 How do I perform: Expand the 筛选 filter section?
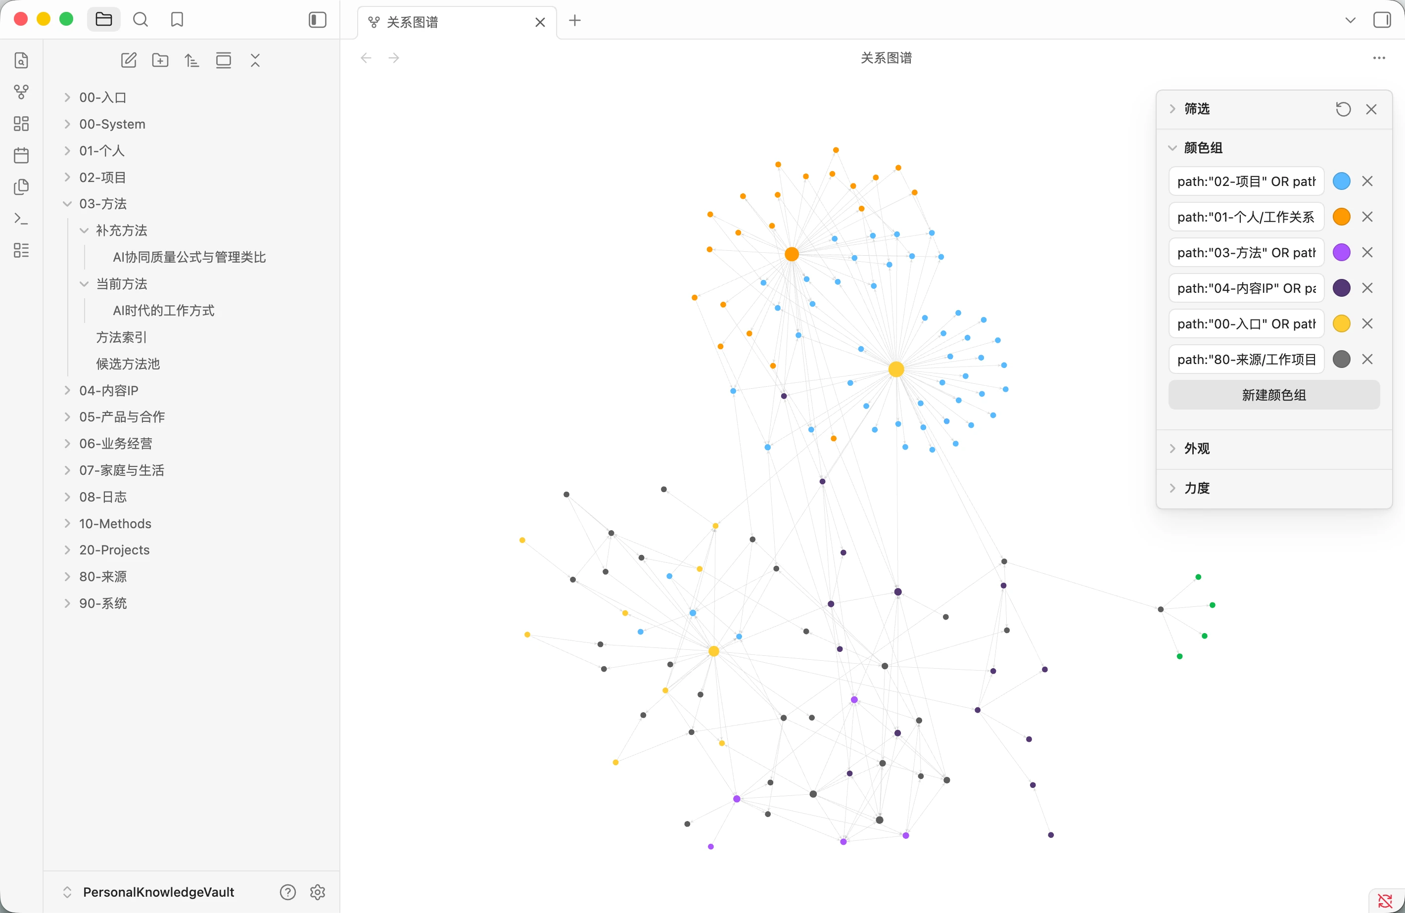[1197, 109]
